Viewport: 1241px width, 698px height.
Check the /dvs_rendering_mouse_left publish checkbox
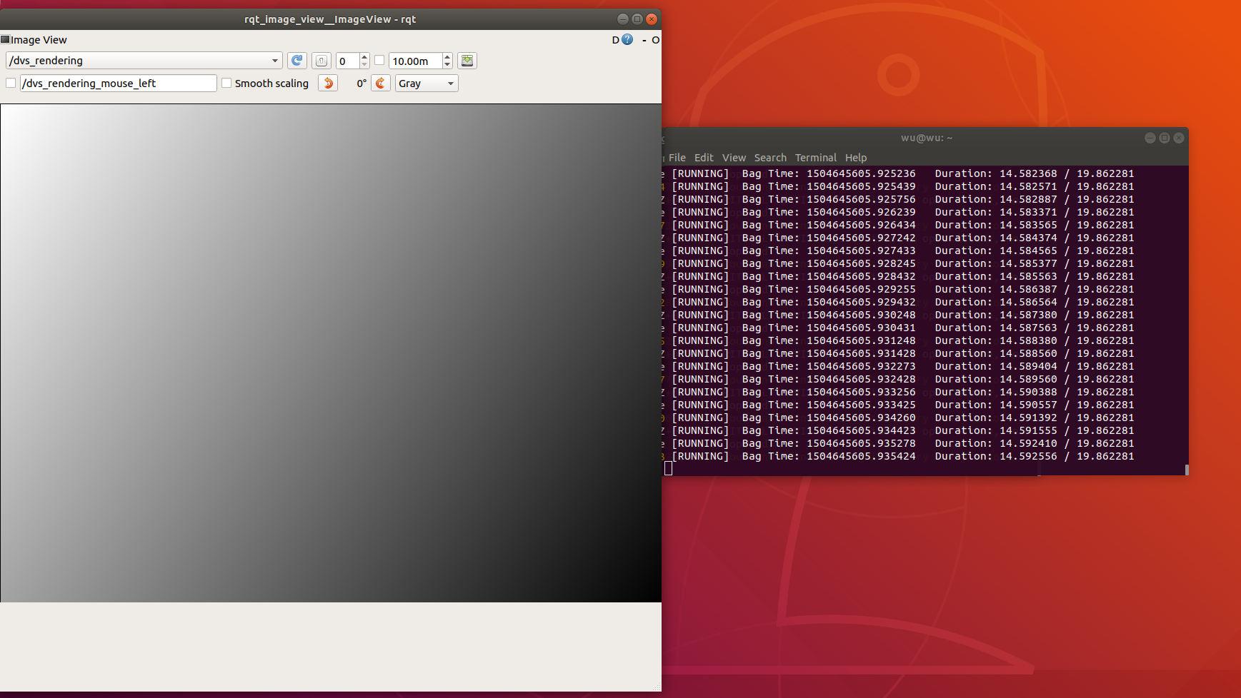coord(11,83)
